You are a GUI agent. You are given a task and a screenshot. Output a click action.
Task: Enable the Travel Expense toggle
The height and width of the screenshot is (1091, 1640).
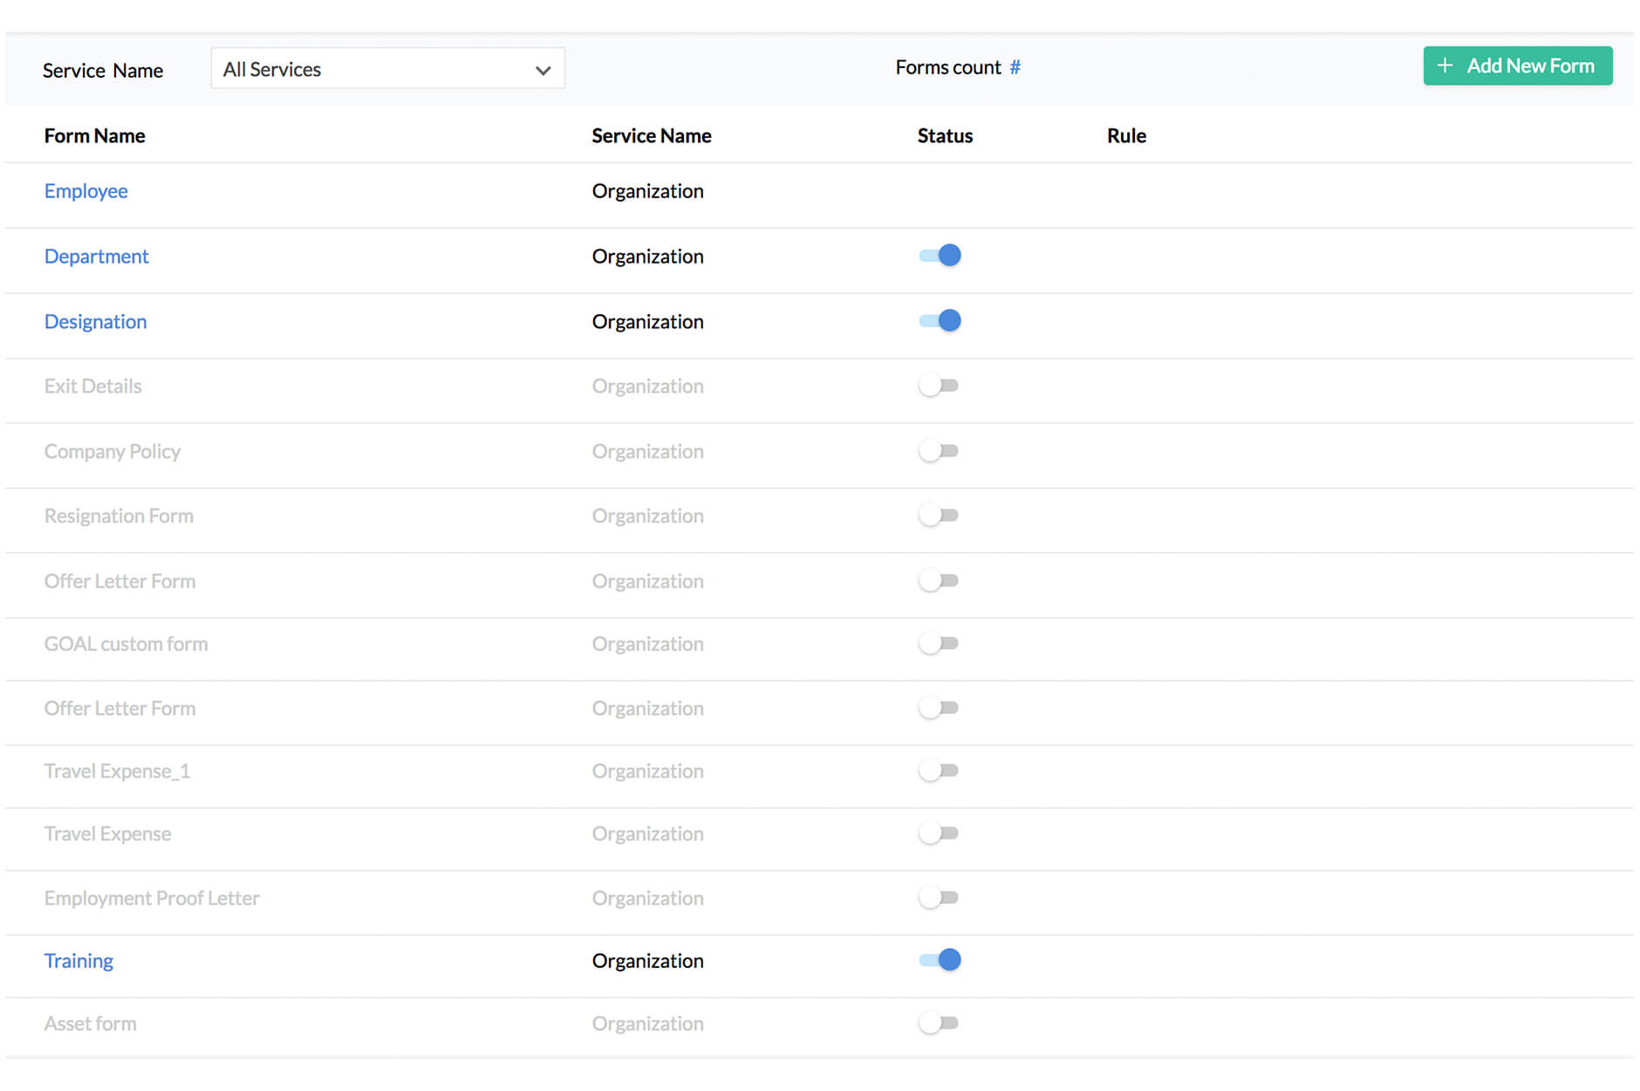(939, 833)
